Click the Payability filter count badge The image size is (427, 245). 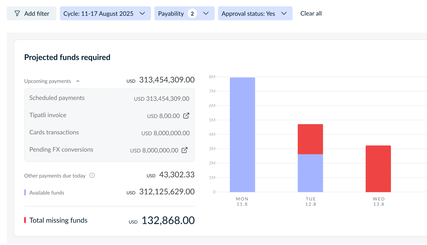192,14
